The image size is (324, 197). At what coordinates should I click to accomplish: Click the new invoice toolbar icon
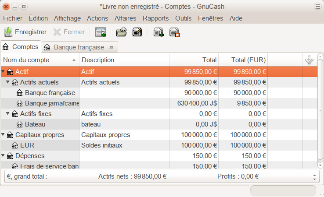(101, 32)
